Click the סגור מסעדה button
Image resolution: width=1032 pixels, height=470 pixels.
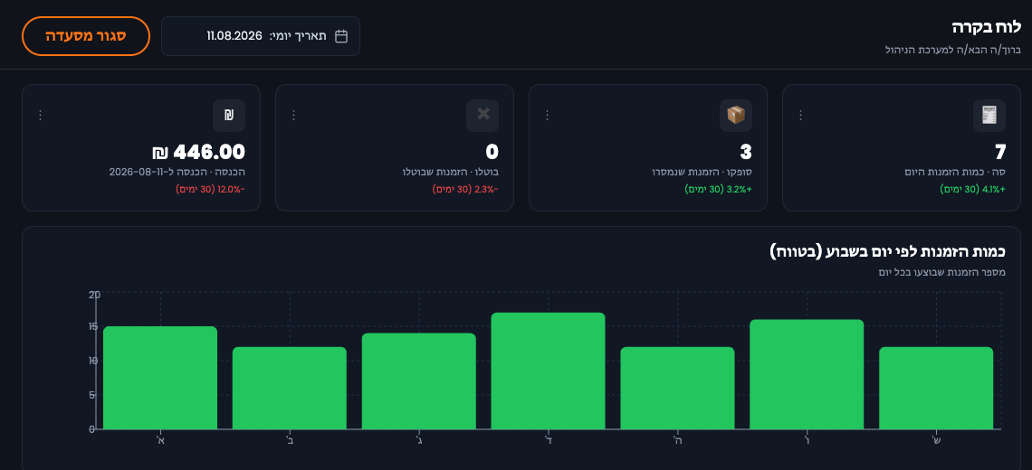(86, 36)
